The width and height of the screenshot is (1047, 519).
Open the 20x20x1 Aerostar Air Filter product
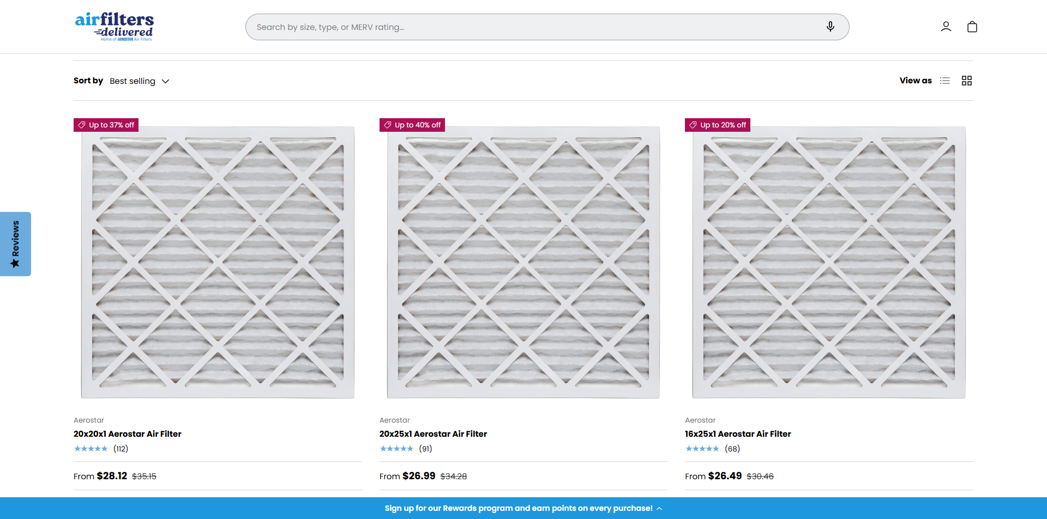coord(127,433)
